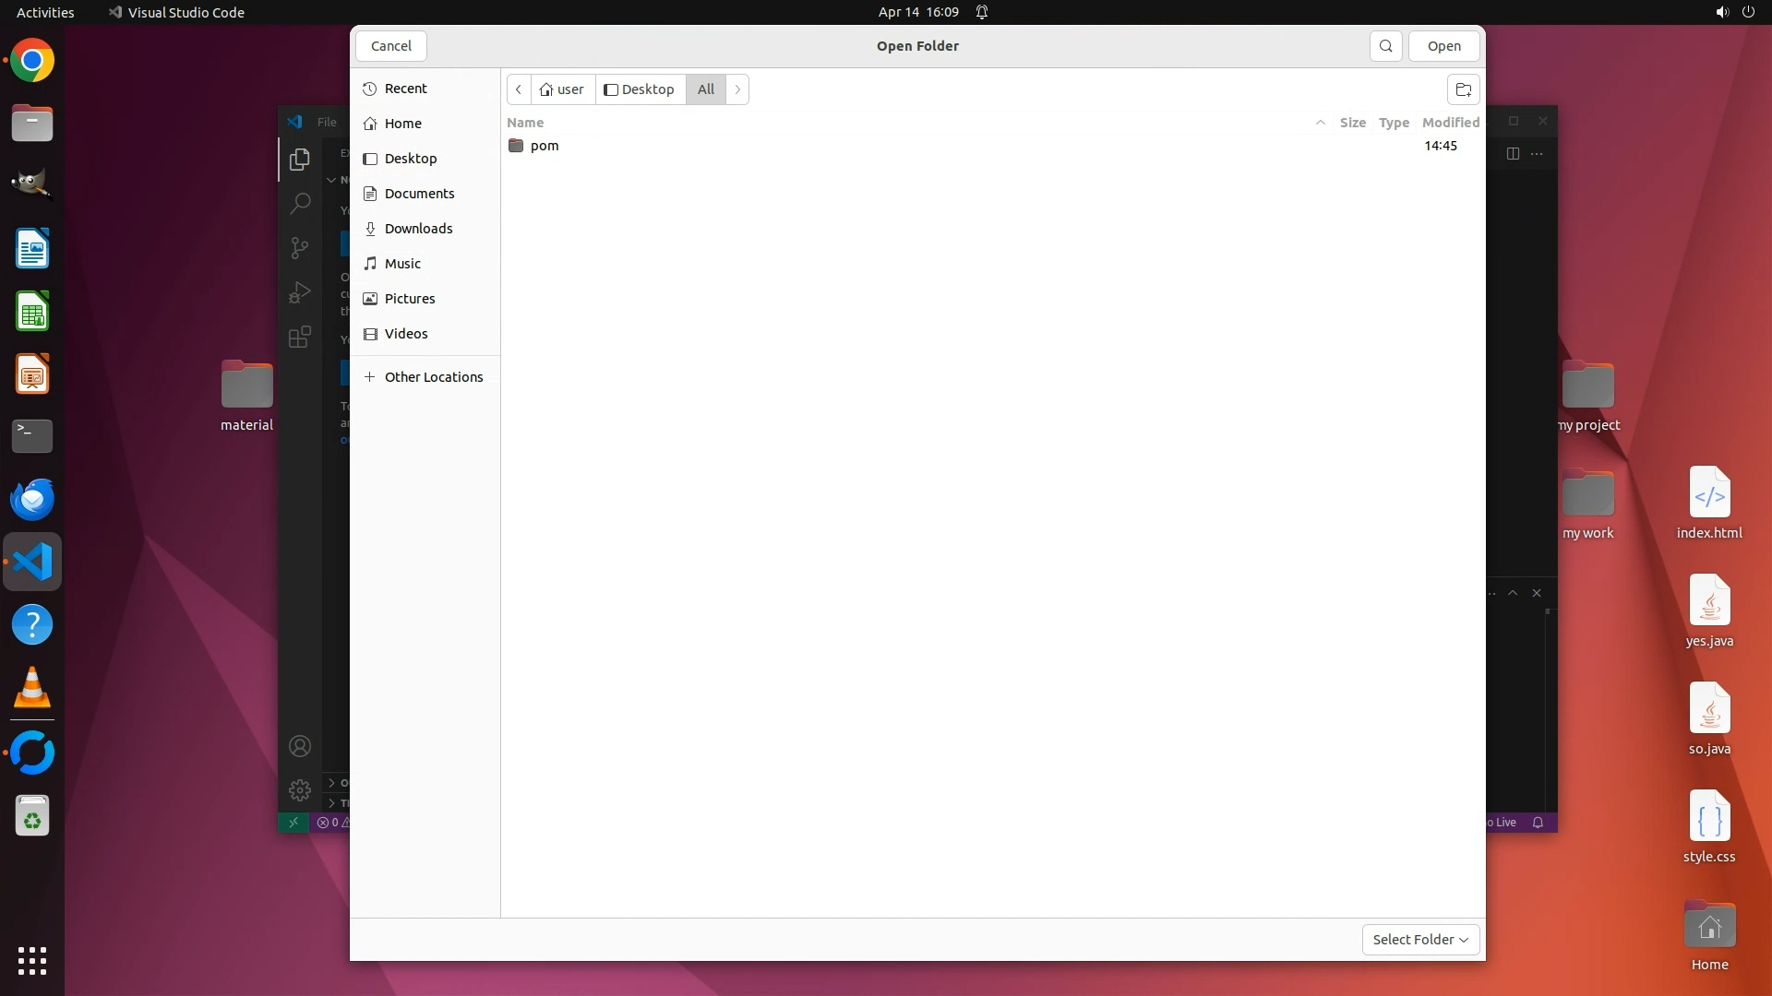Viewport: 1772px width, 996px height.
Task: Select Downloads in the places sidebar
Action: click(418, 229)
